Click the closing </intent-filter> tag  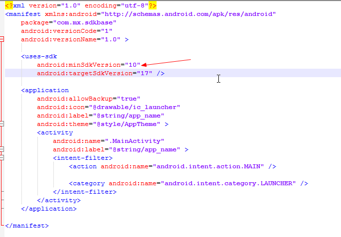point(85,192)
